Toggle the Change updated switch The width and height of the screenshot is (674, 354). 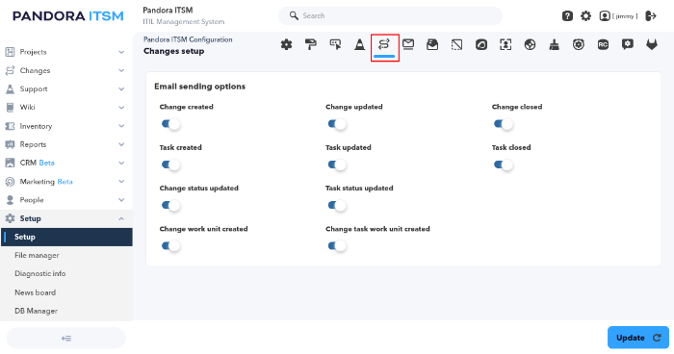337,124
